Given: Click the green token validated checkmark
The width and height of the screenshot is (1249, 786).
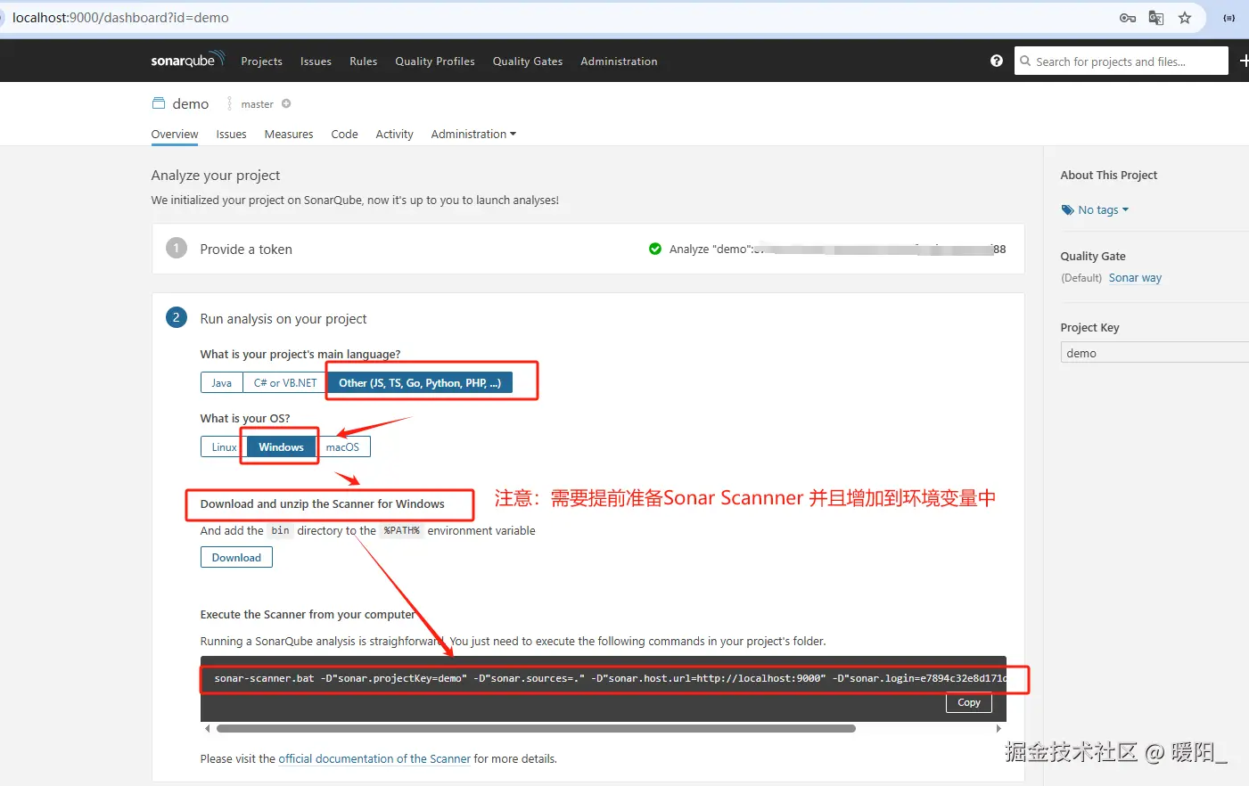Looking at the screenshot, I should [655, 249].
